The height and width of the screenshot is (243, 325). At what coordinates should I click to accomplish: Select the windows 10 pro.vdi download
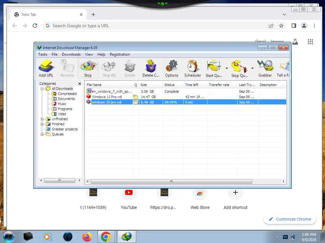[185, 102]
